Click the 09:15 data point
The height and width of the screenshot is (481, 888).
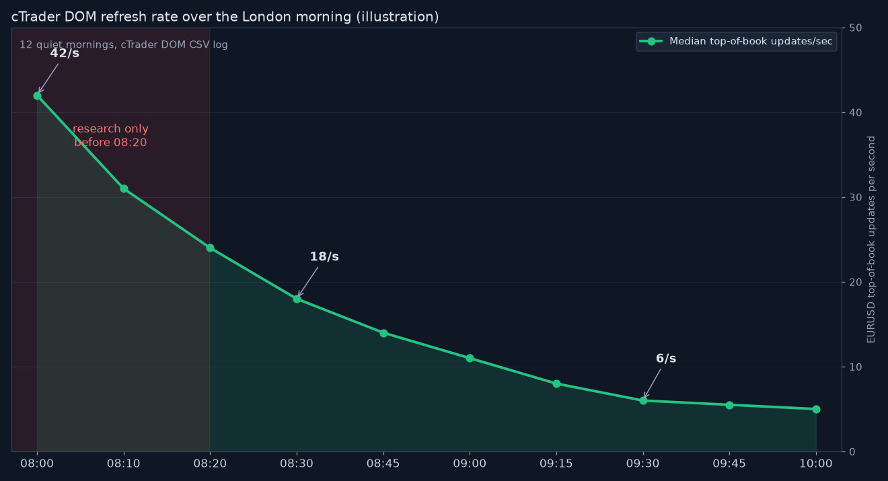click(556, 383)
